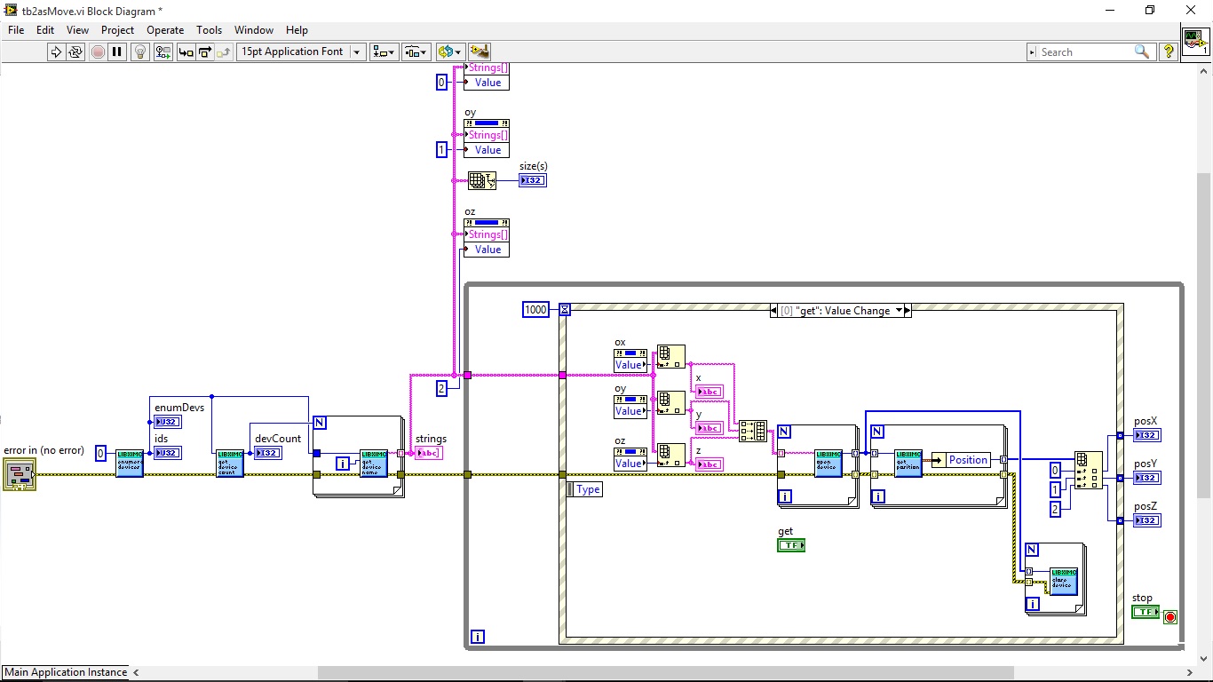This screenshot has height=682, width=1213.
Task: Click the size(s) I32 indicator terminal
Action: 532,180
